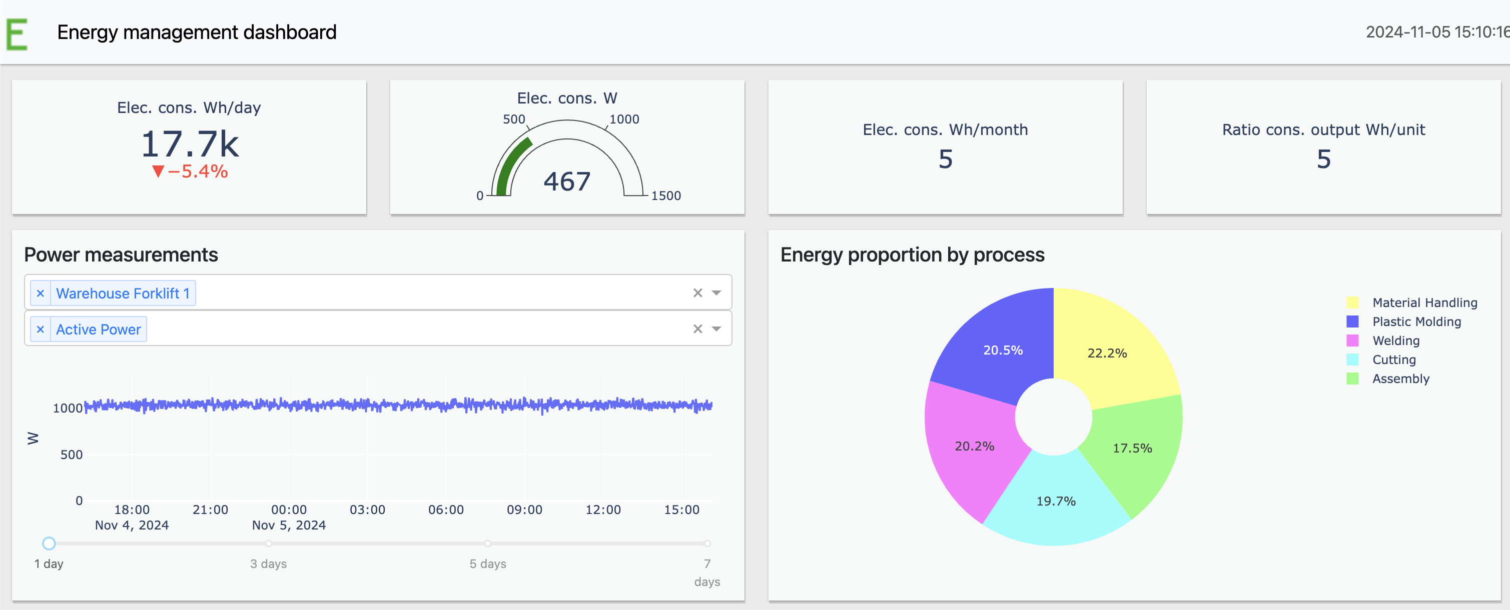Clear all selections in the Active Power dropdown
The height and width of the screenshot is (610, 1510).
697,329
